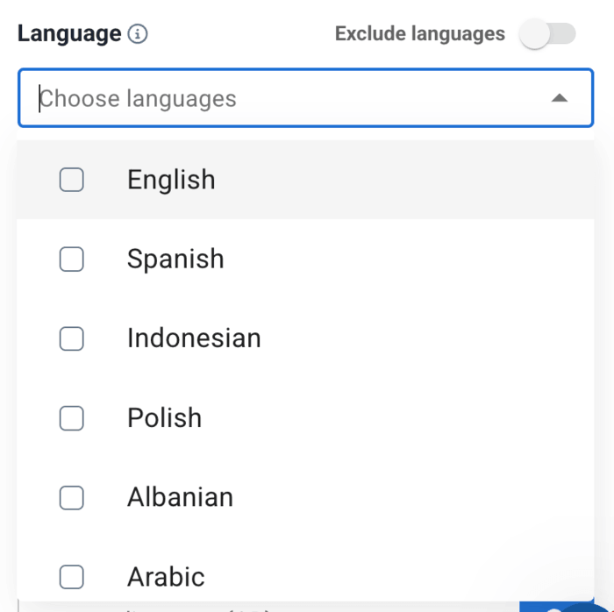Tick the Arabic checkbox
The height and width of the screenshot is (612, 614).
(x=72, y=576)
